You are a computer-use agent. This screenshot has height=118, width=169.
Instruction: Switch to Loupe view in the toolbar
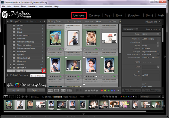pos(57,90)
